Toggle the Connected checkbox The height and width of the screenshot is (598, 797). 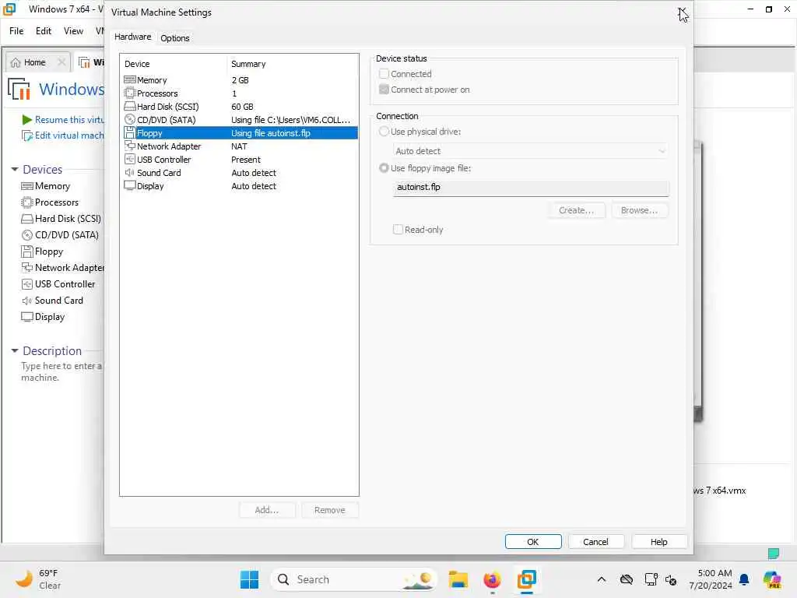(x=384, y=74)
